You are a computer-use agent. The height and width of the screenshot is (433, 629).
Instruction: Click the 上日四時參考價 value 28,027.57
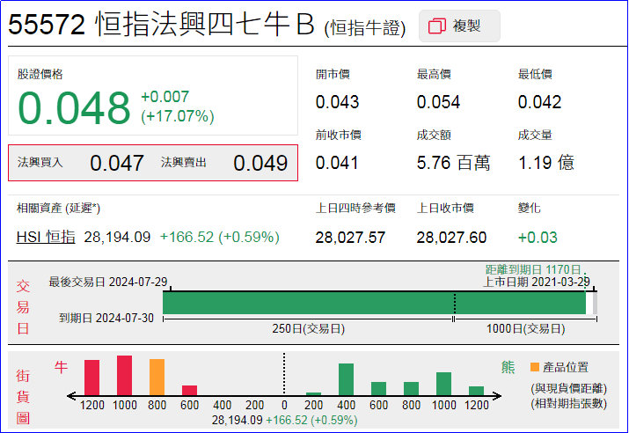coord(350,238)
